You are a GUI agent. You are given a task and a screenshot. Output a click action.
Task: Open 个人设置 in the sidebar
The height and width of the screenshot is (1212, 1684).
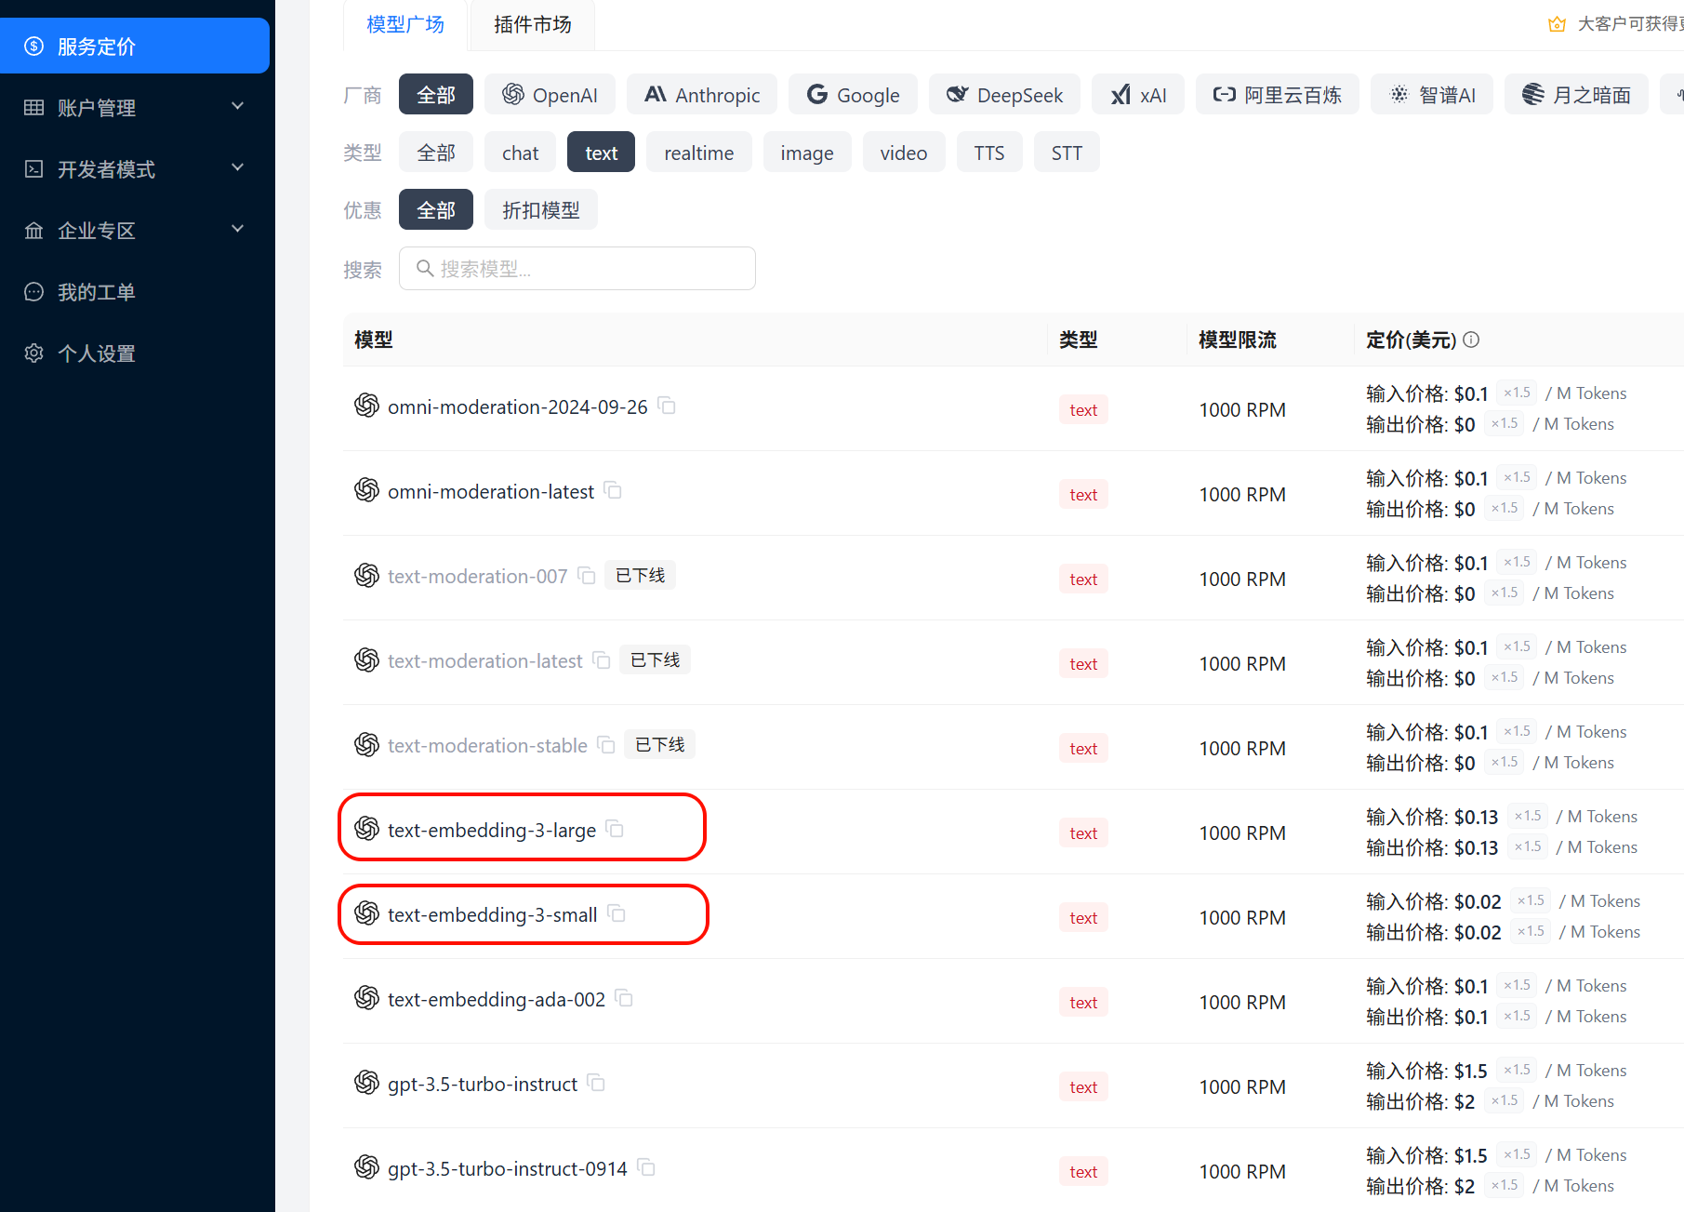[x=135, y=353]
